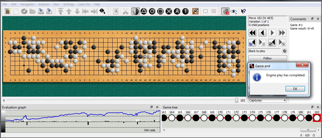
Task: Click the Follow button
Action: [x=267, y=58]
